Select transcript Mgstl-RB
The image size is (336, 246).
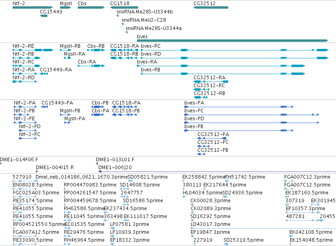[x=70, y=46]
